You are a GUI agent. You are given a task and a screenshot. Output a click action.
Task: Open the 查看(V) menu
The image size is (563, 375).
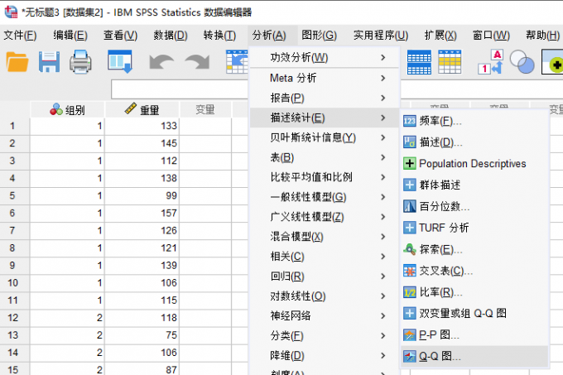click(x=121, y=35)
